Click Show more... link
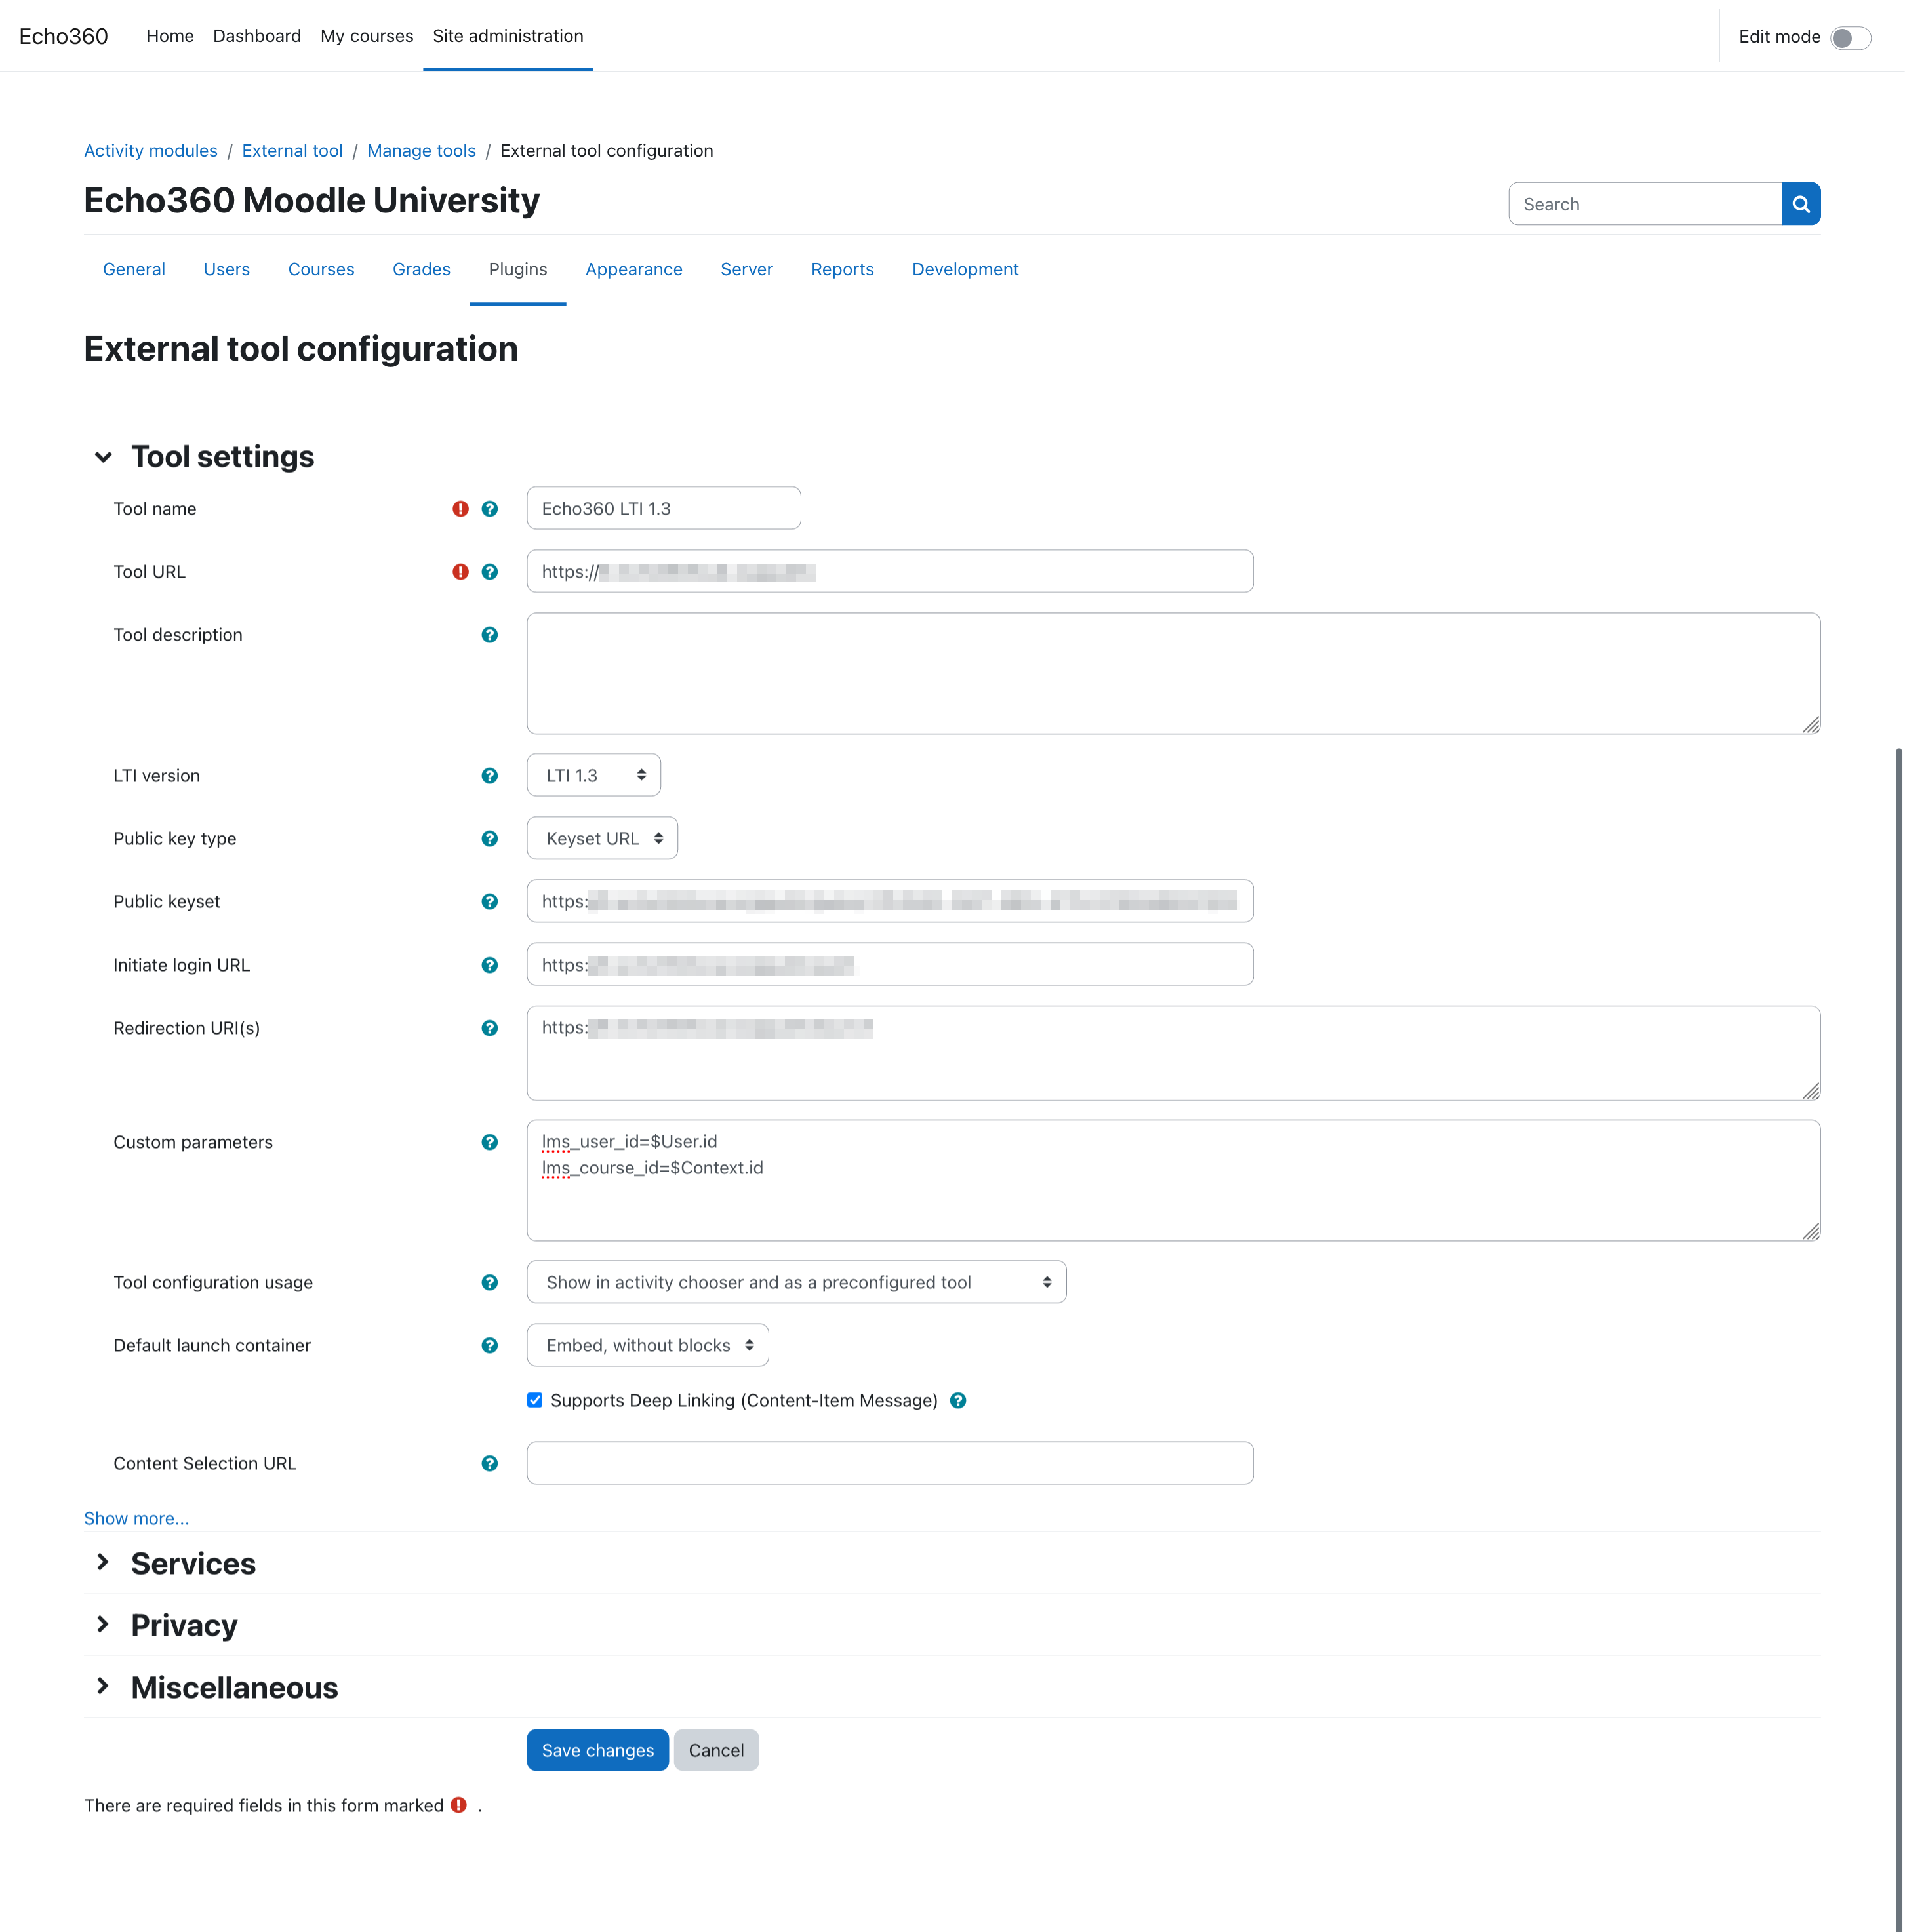Viewport: 1905px width, 1932px height. [136, 1518]
